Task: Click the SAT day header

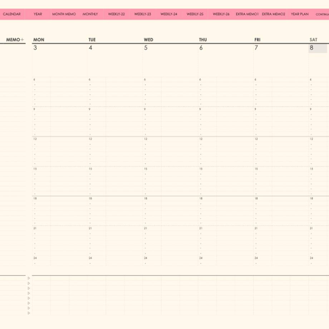Action: (x=314, y=40)
